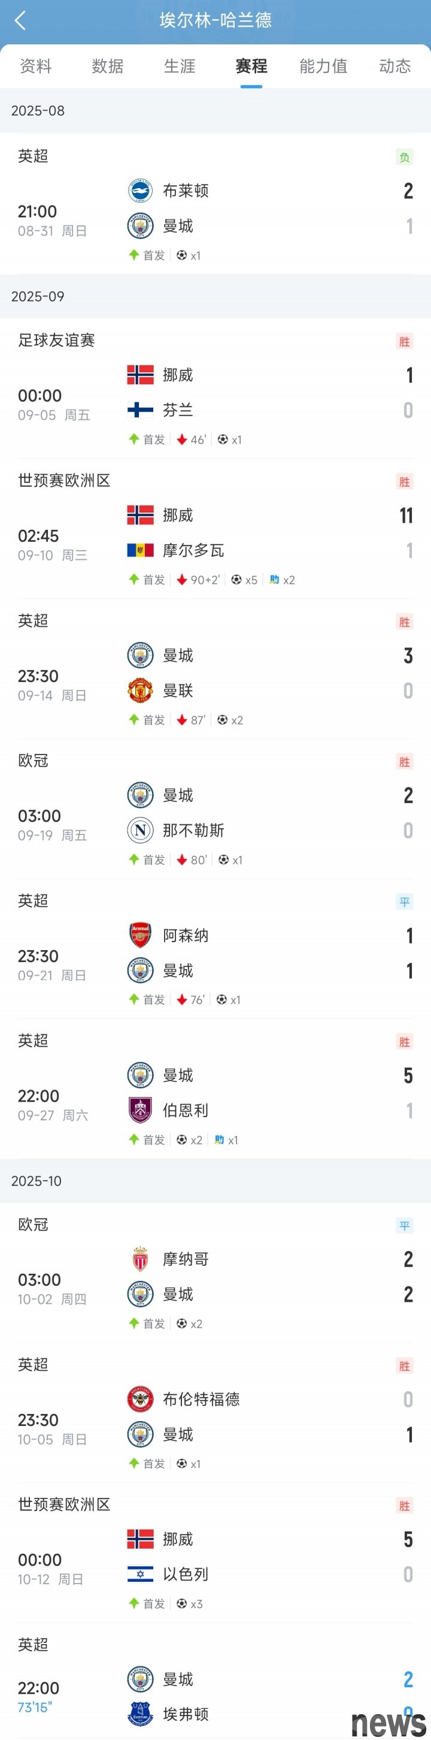This screenshot has width=431, height=1740.
Task: Open the 以色列 team link
Action: point(186,1575)
